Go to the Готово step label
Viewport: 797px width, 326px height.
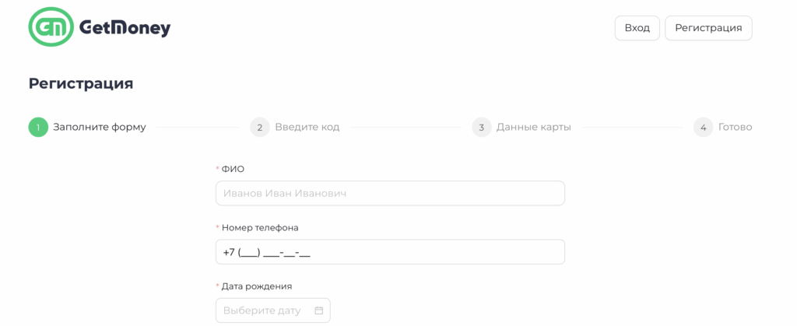click(735, 127)
